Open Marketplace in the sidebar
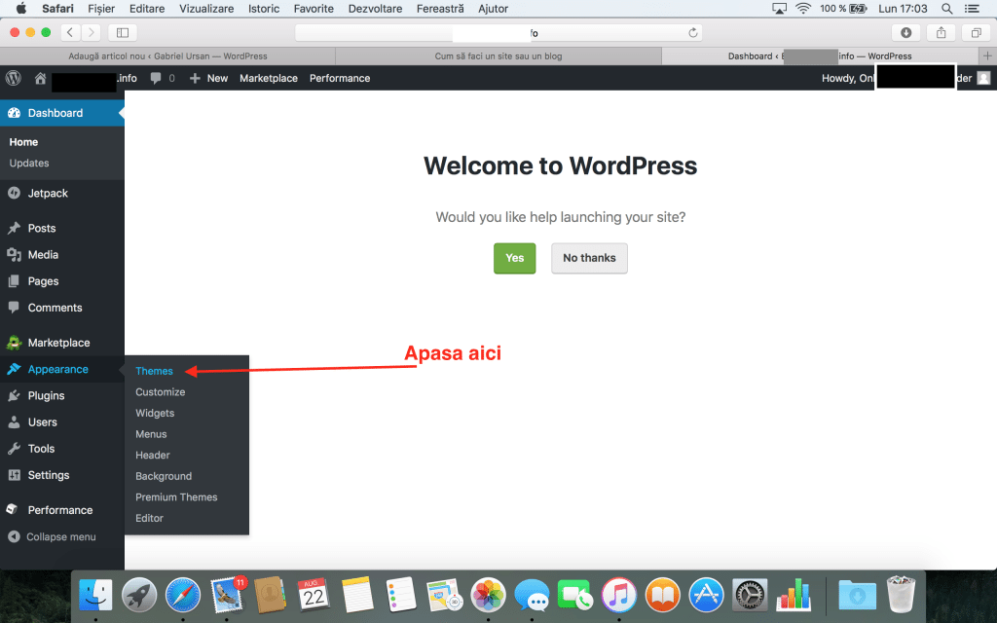The height and width of the screenshot is (623, 997). (x=62, y=343)
